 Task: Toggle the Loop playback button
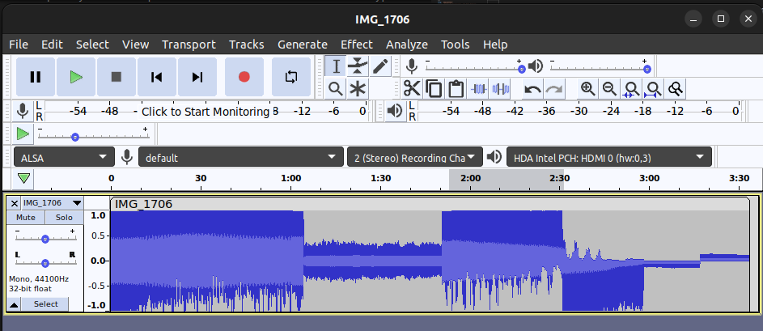pyautogui.click(x=291, y=77)
